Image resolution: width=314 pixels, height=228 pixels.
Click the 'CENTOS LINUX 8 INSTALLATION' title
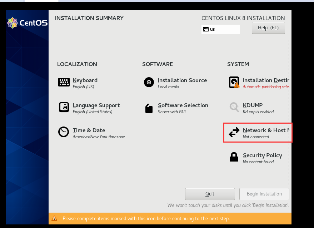pyautogui.click(x=243, y=18)
